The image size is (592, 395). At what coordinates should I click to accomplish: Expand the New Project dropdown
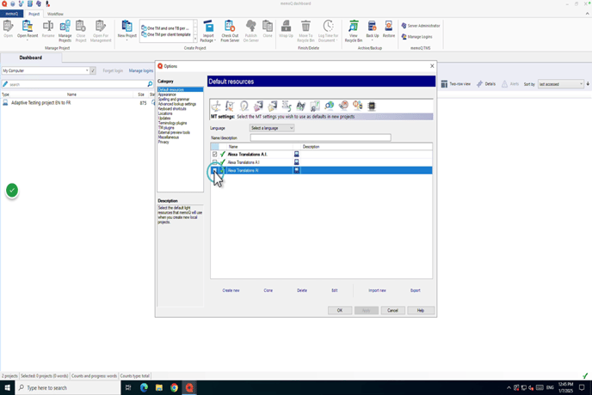[126, 40]
